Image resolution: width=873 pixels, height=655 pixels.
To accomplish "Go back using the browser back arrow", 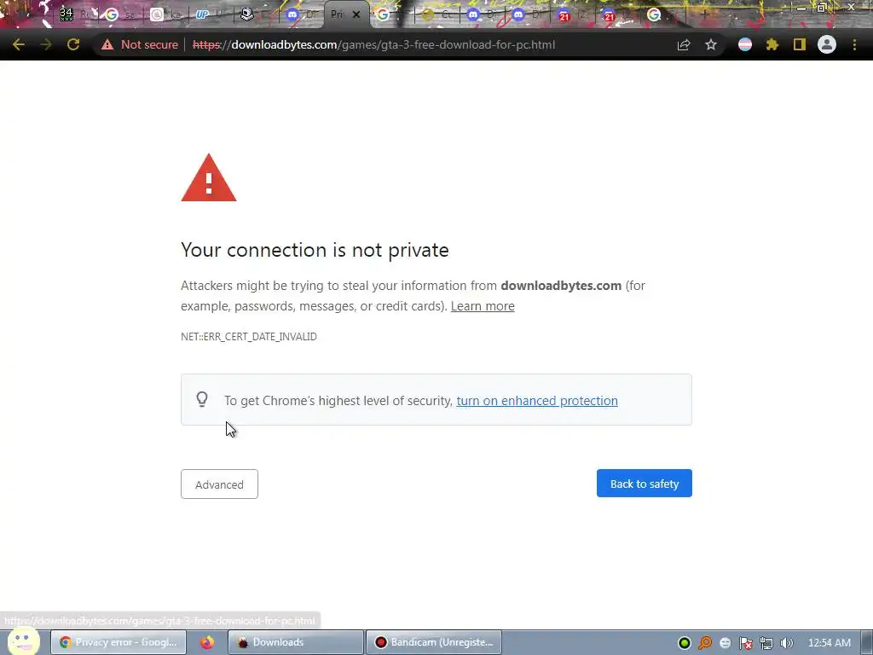I will (19, 44).
